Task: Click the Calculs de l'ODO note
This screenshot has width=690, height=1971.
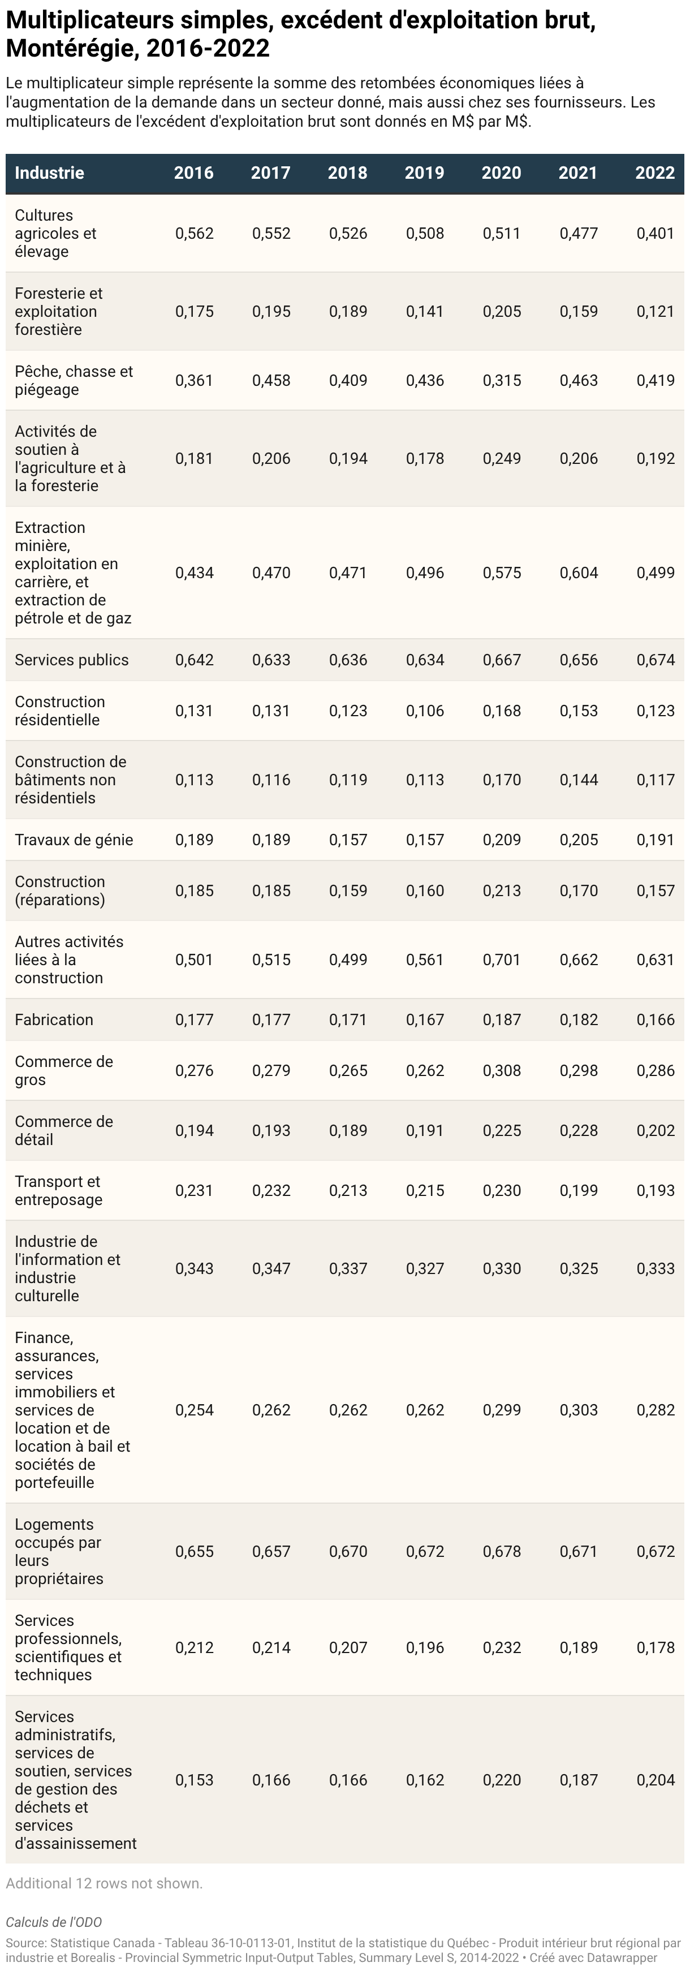Action: [x=54, y=1922]
